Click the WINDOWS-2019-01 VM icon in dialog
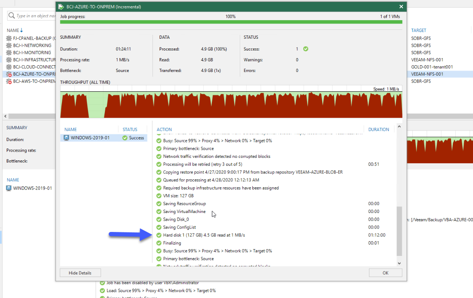 [66, 138]
